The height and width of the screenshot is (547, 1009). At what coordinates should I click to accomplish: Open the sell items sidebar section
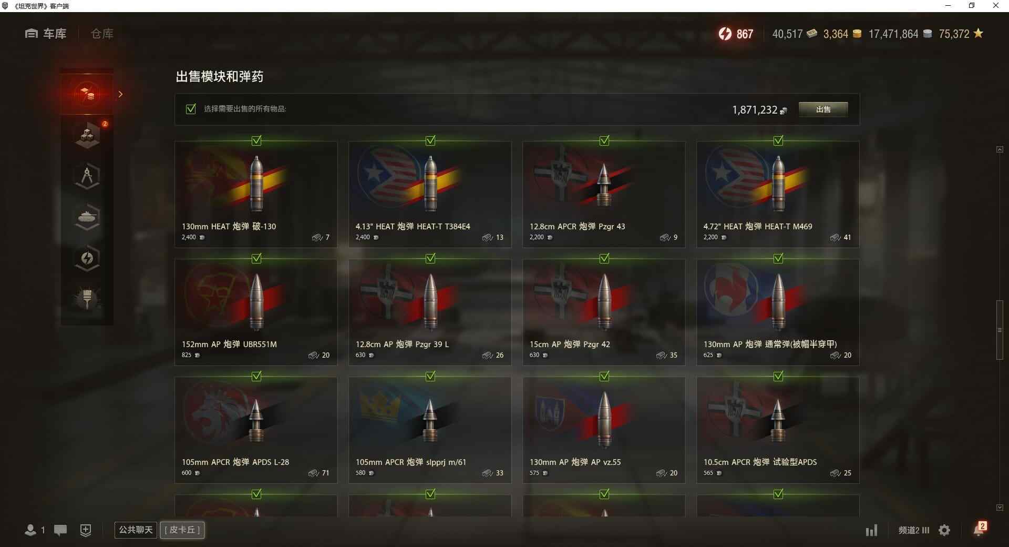pos(87,94)
